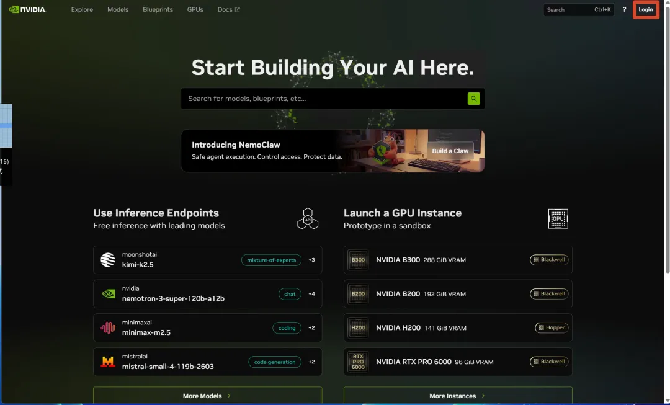This screenshot has width=670, height=405.
Task: Click the Hopper tag on NVIDIA H200
Action: [x=552, y=327]
